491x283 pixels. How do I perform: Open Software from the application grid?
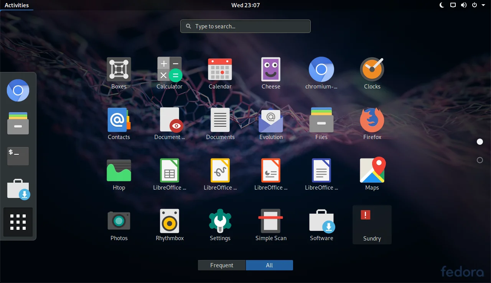coord(321,225)
